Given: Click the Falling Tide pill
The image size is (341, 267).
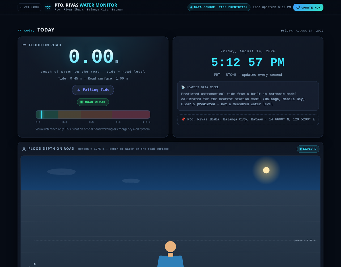Looking at the screenshot, I should (x=93, y=90).
